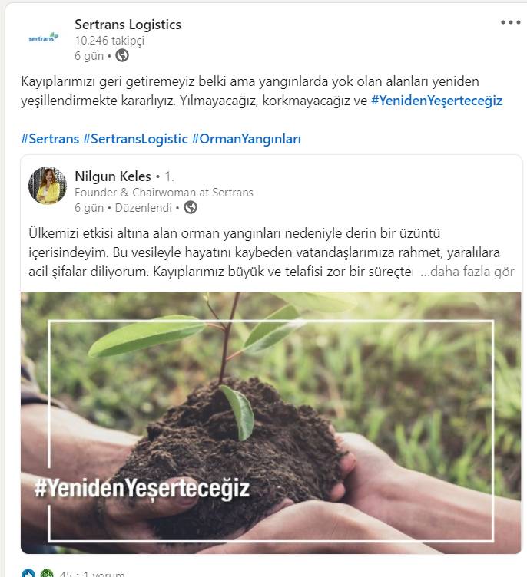Screen dimensions: 527x577
Task: Click the globe icon next to Düzenlendi
Action: pos(191,207)
